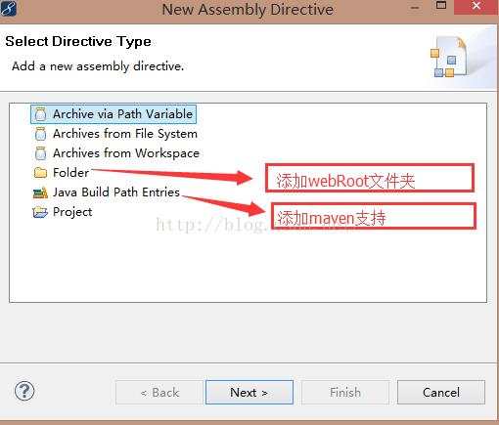499x425 pixels.
Task: Click the jar icon beside Archive via Path Variable
Action: point(40,114)
